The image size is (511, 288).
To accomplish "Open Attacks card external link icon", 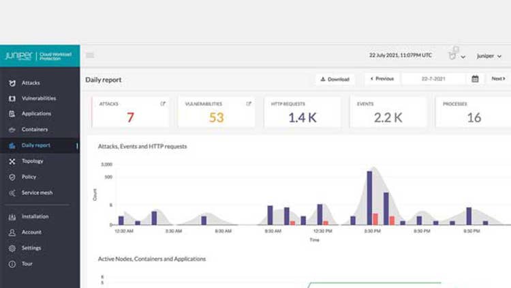I will click(x=163, y=104).
